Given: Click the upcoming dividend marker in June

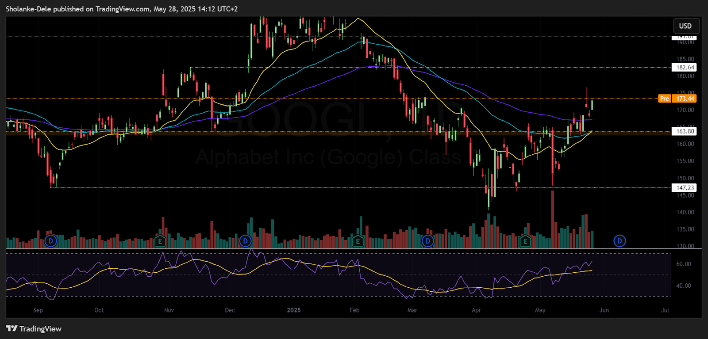Looking at the screenshot, I should (619, 241).
